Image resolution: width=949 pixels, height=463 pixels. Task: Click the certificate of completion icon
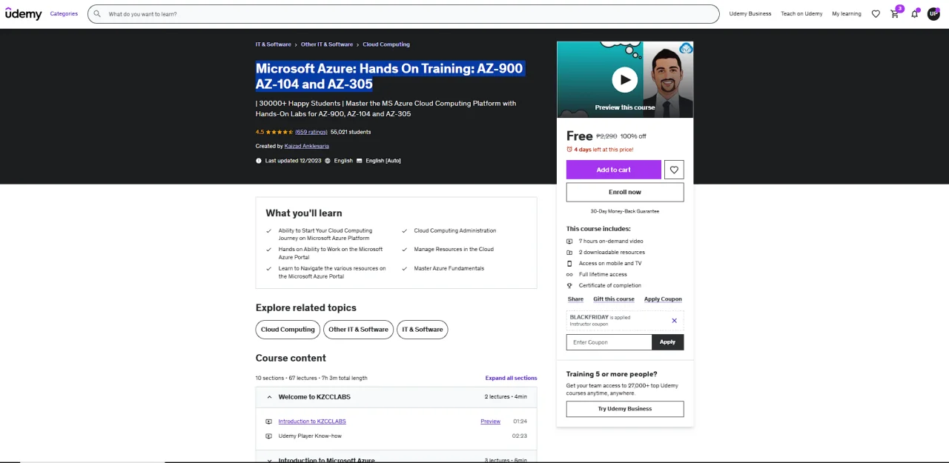569,285
